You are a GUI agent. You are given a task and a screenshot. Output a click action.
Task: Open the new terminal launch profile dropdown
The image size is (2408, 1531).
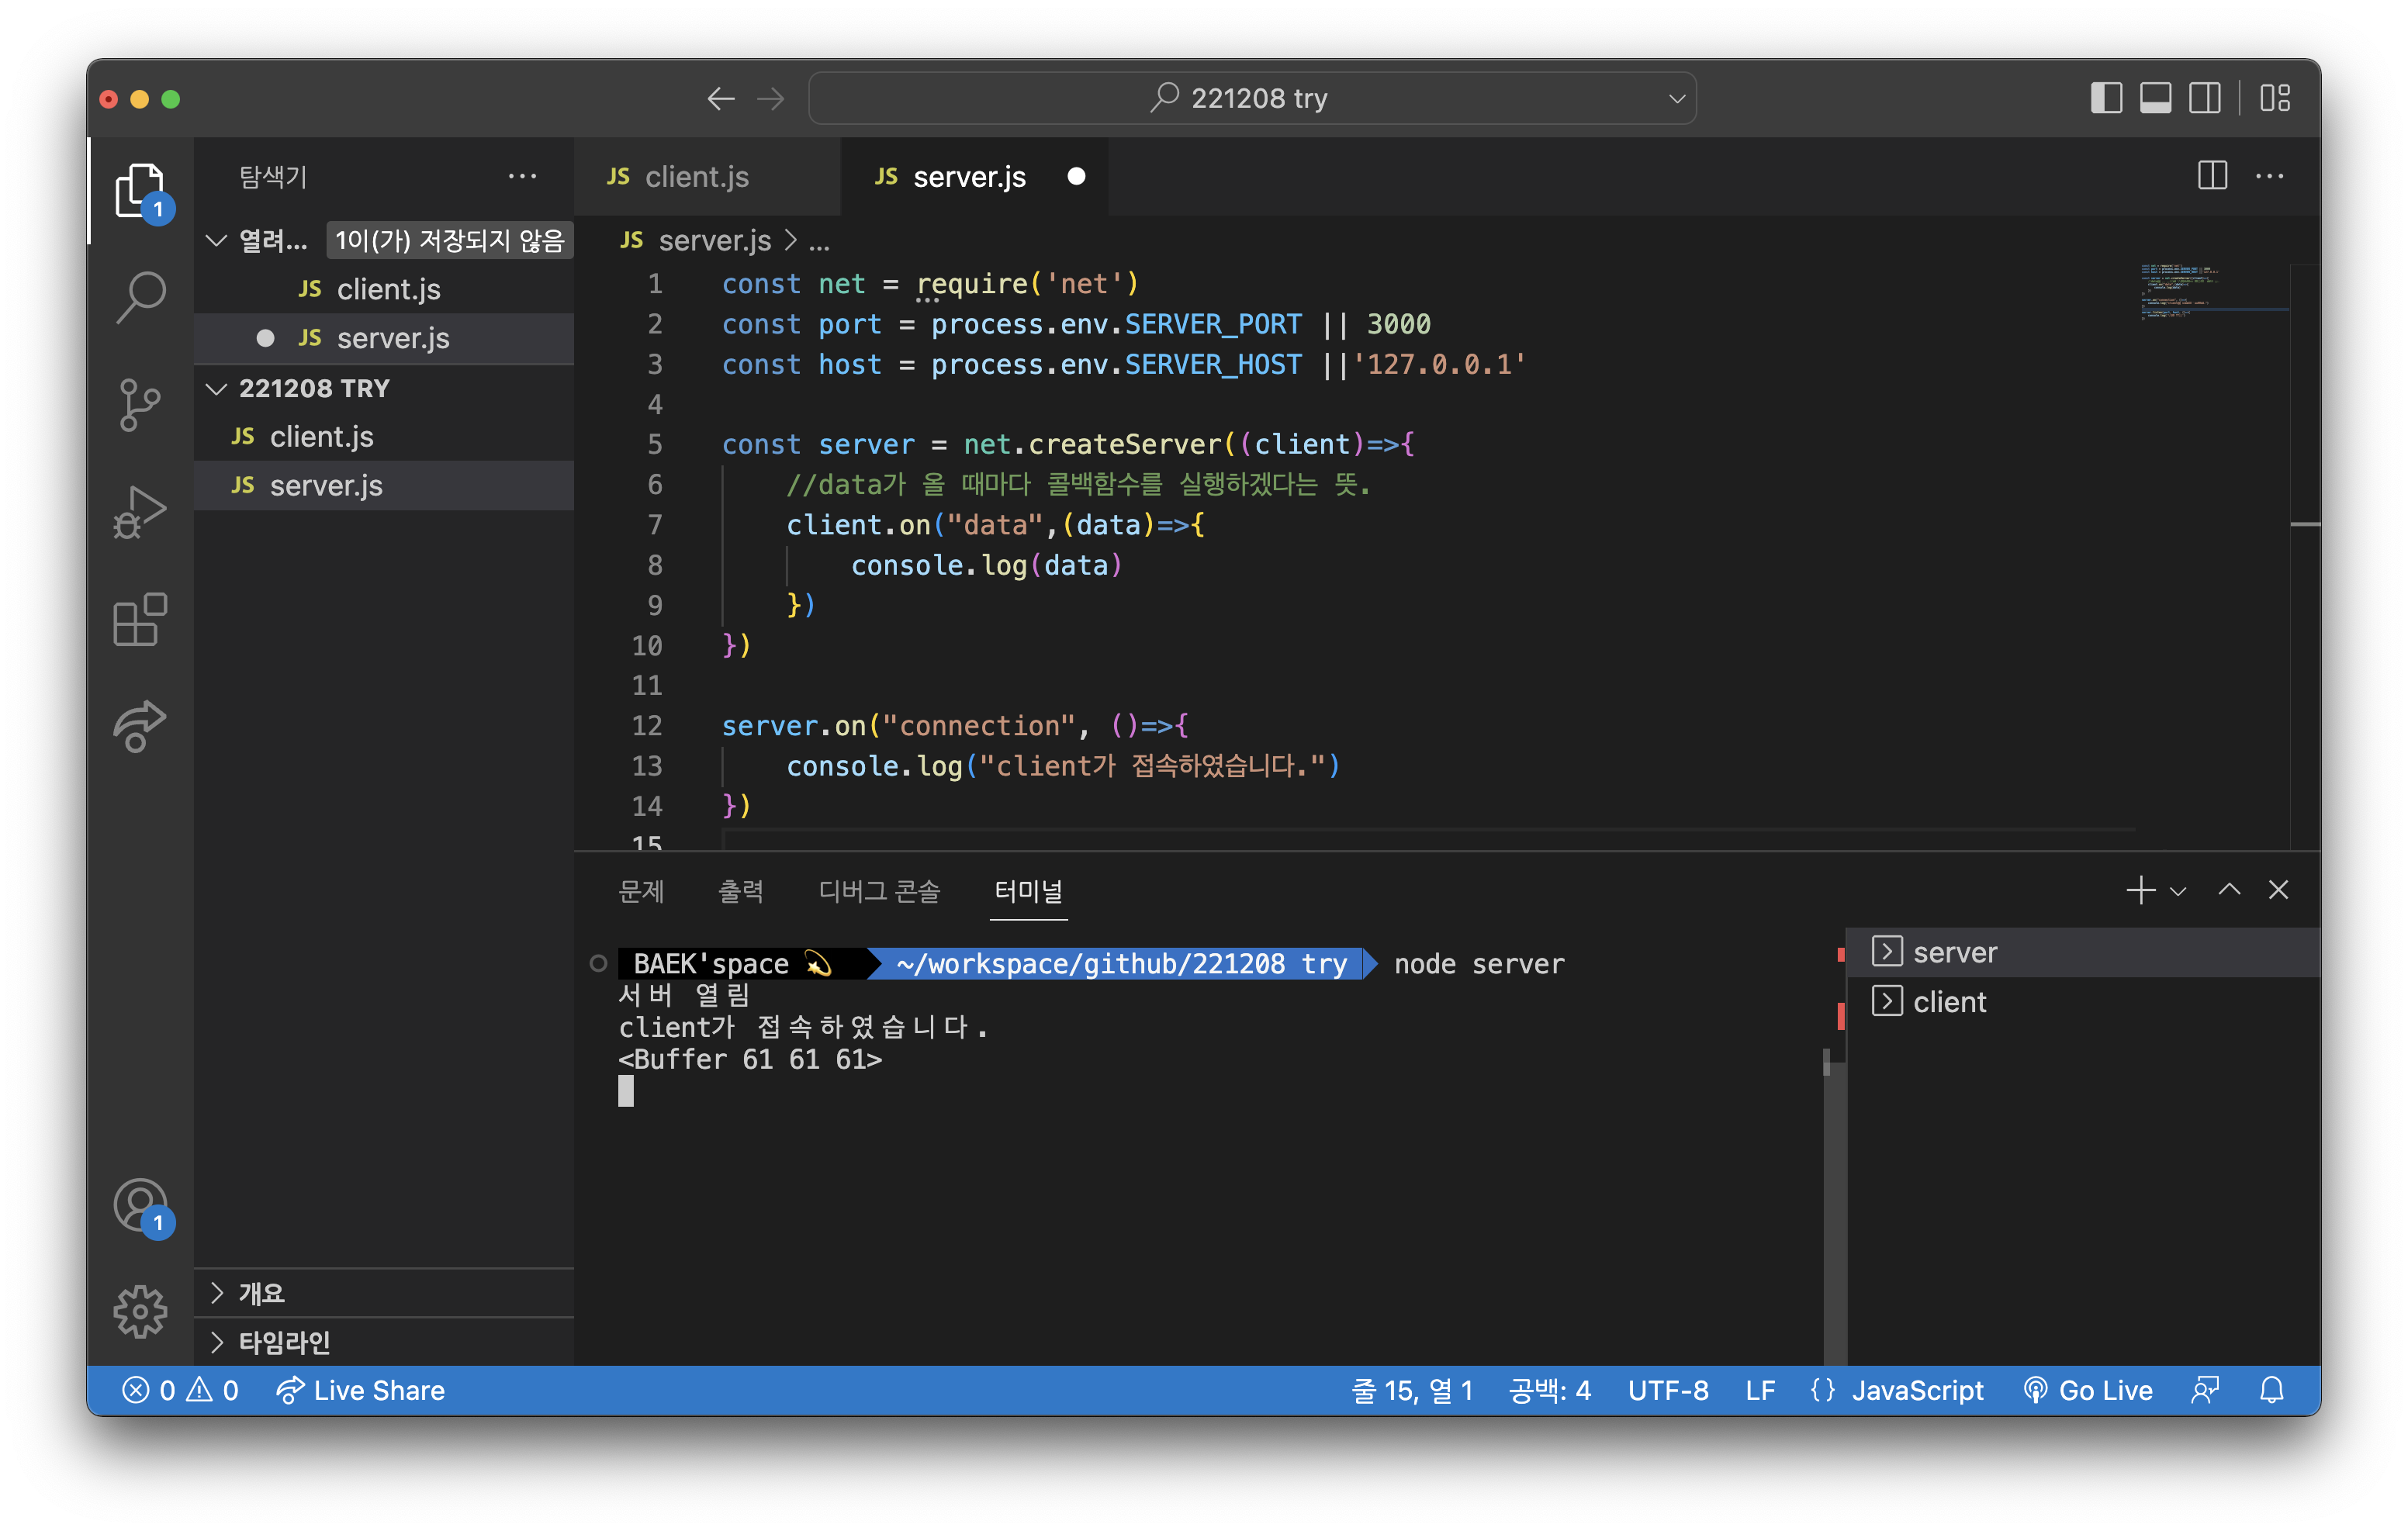pyautogui.click(x=2178, y=890)
